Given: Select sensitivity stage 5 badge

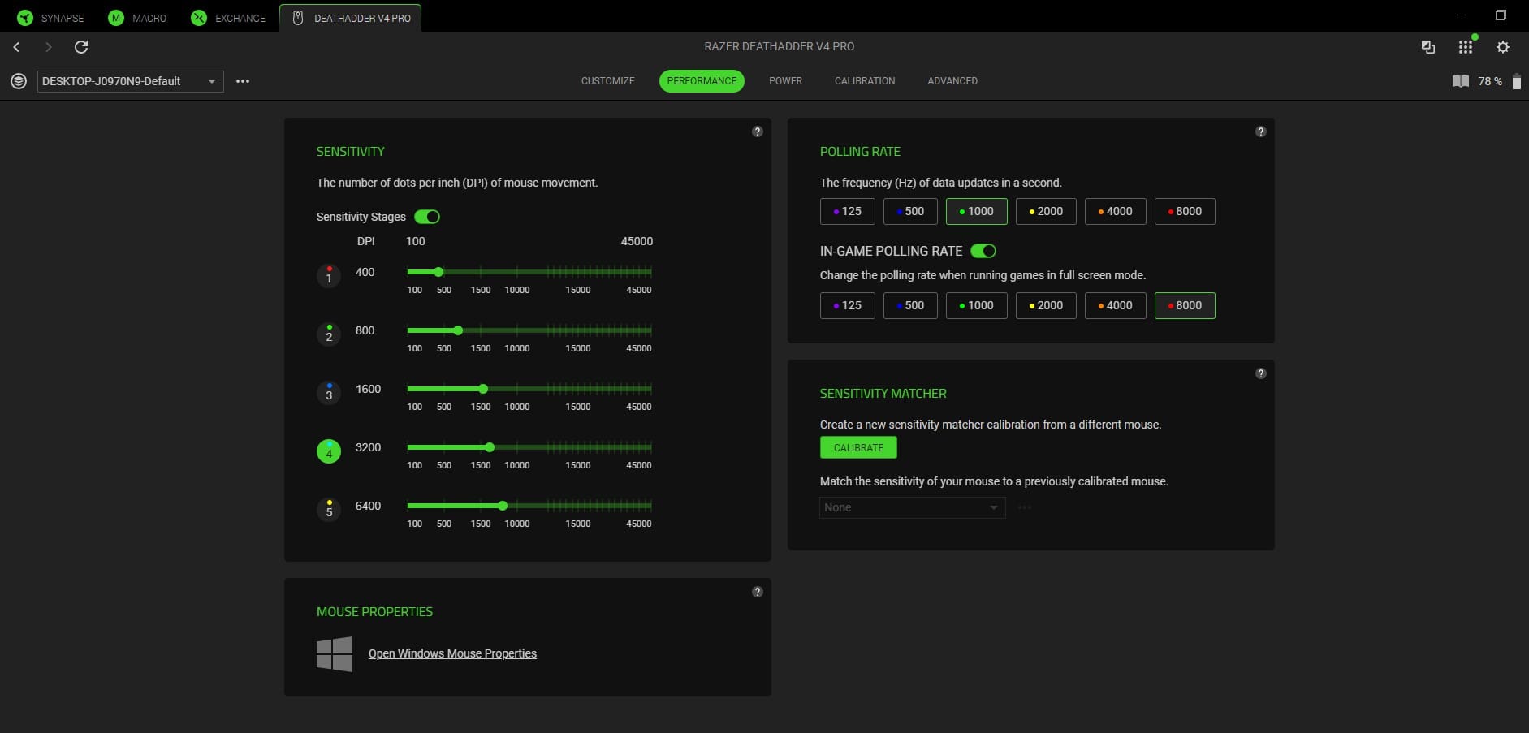Looking at the screenshot, I should coord(329,510).
